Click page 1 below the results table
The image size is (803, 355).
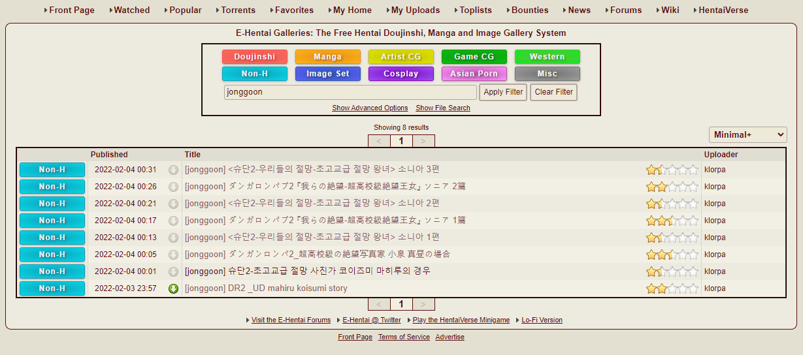(x=401, y=304)
